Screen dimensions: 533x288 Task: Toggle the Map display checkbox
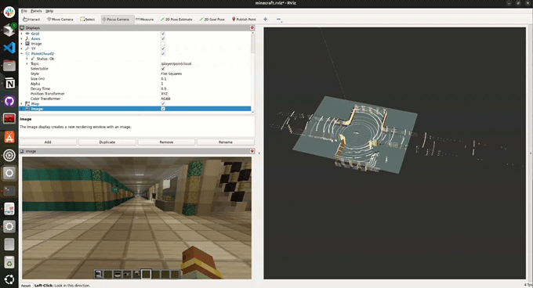tap(163, 103)
